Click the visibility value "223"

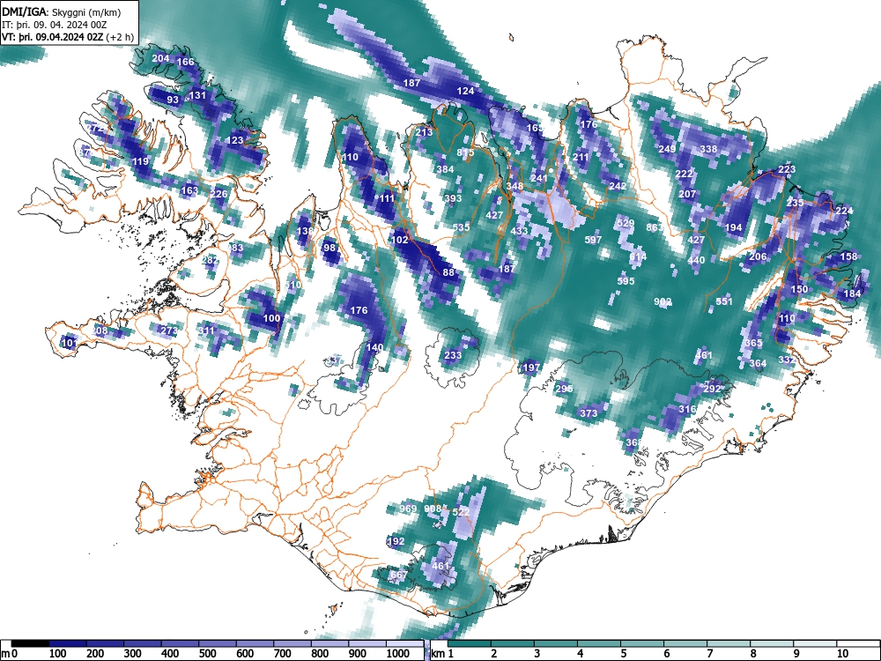coord(787,170)
